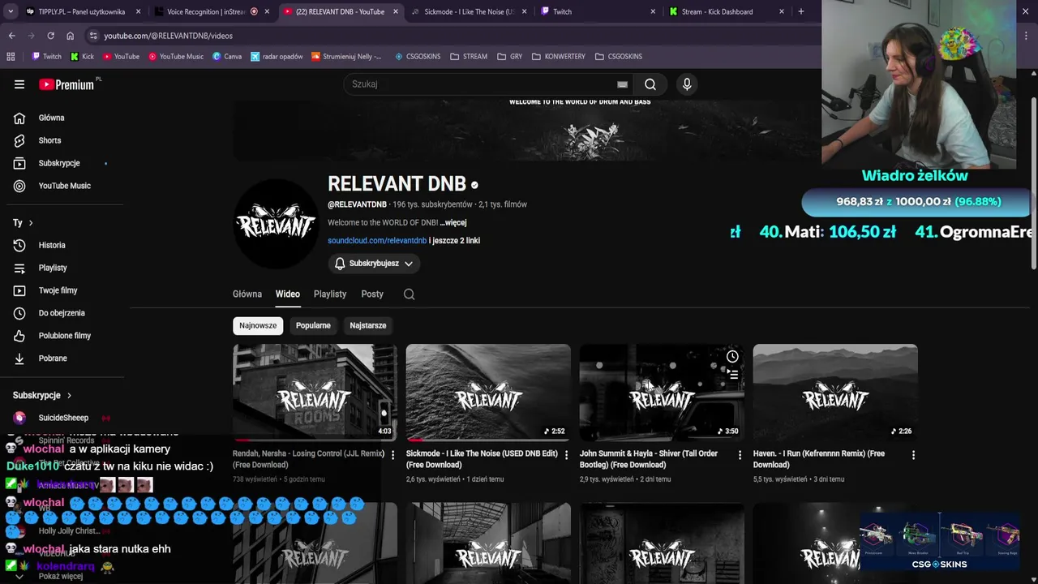Image resolution: width=1038 pixels, height=584 pixels.
Task: Open Twoje filmy in the sidebar
Action: point(62,290)
